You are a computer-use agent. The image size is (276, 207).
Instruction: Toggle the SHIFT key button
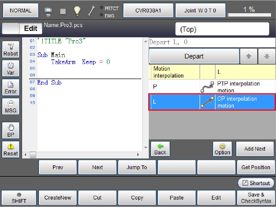coord(19,198)
